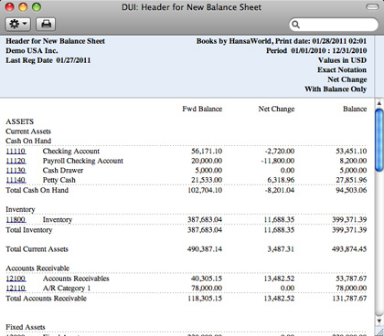Click current assets forward balance 490,387.14
Screen dimensions: 384x336
point(205,249)
